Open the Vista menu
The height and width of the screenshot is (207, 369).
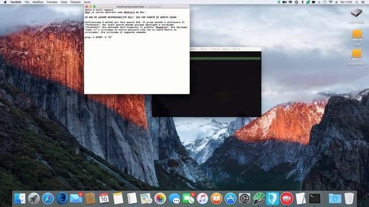pyautogui.click(x=64, y=2)
